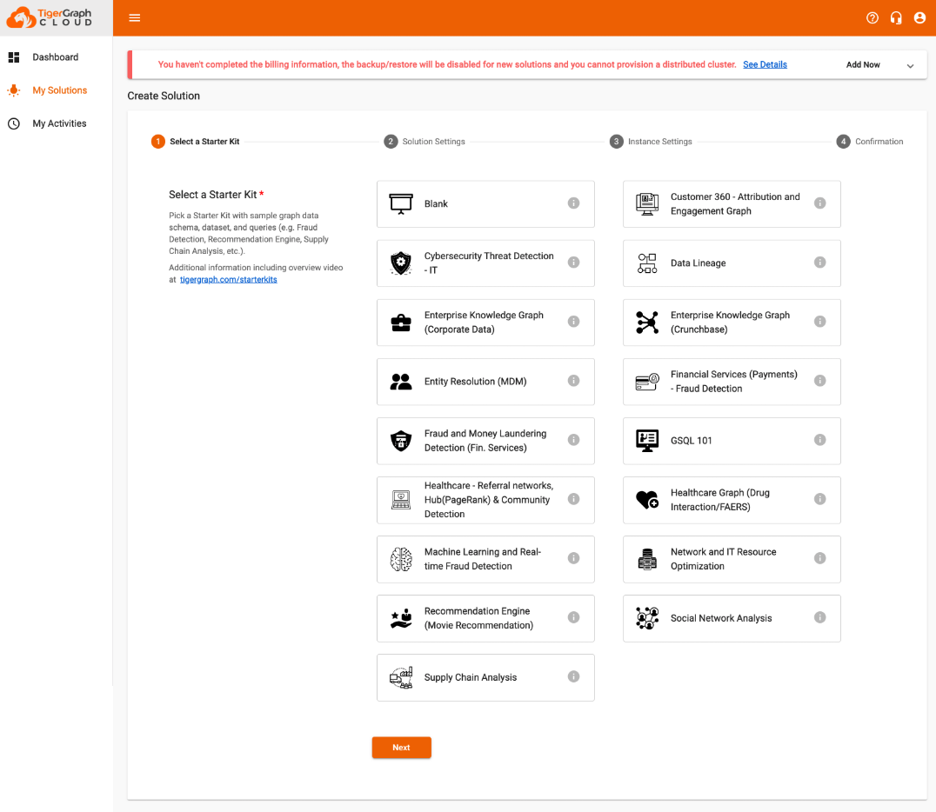Go to step 4 Confirmation
This screenshot has width=936, height=812.
click(870, 142)
